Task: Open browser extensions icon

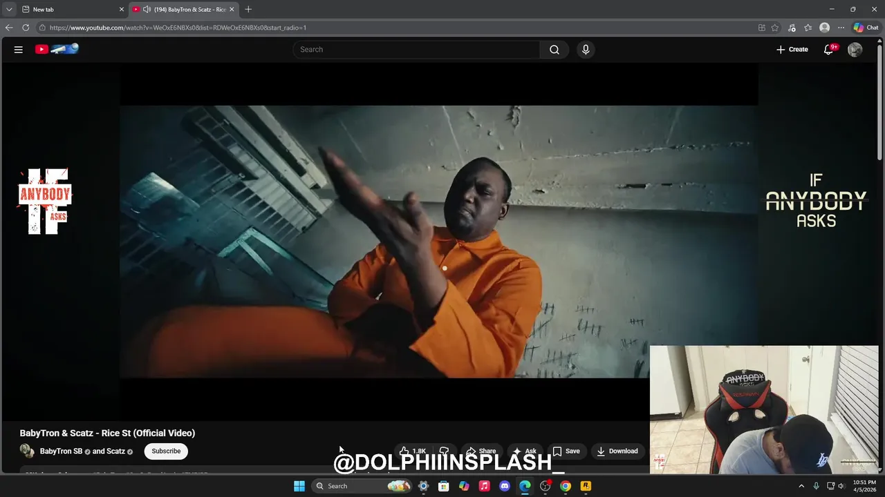Action: (792, 28)
